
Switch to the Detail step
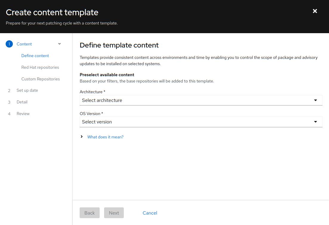[x=22, y=102]
